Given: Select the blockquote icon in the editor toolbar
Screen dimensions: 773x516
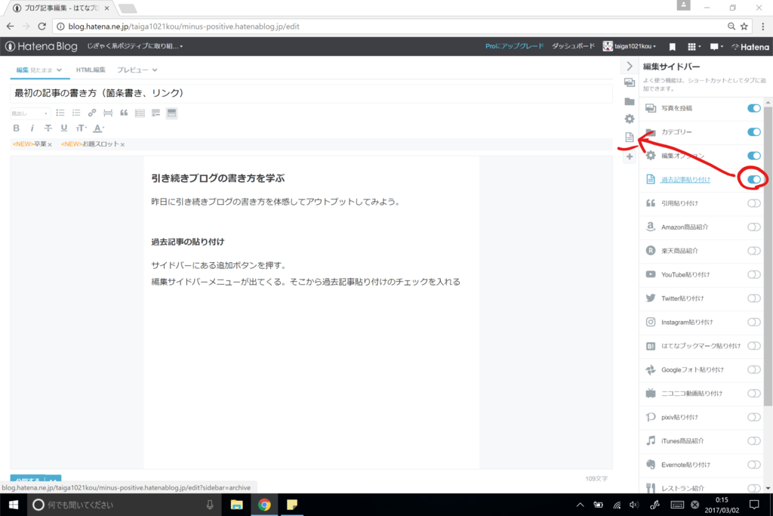Looking at the screenshot, I should click(125, 113).
